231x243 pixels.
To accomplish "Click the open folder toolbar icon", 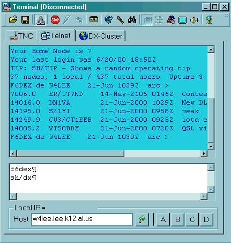I will pyautogui.click(x=13, y=19).
